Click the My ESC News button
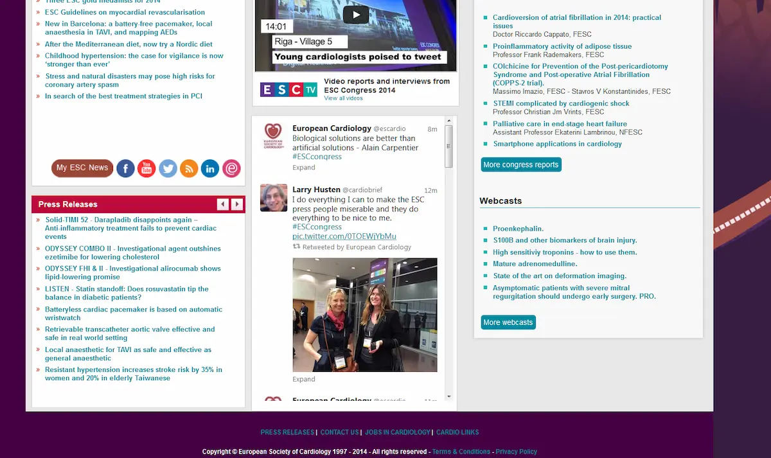 pyautogui.click(x=82, y=168)
